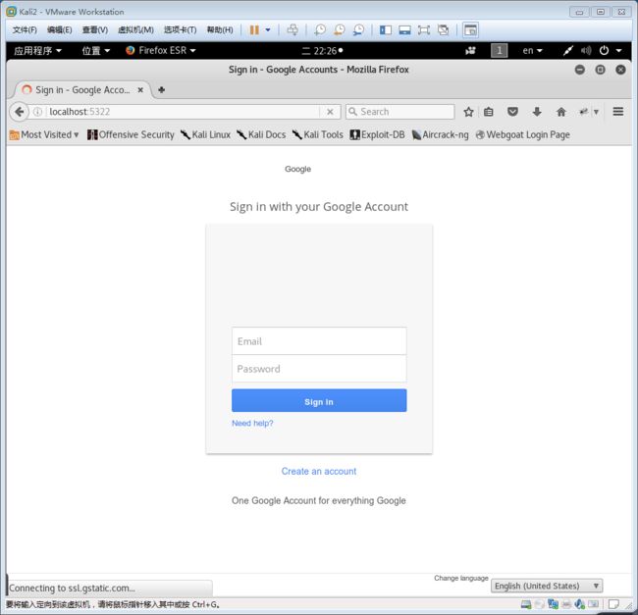The height and width of the screenshot is (615, 638).
Task: Stop loading the page
Action: click(x=330, y=112)
